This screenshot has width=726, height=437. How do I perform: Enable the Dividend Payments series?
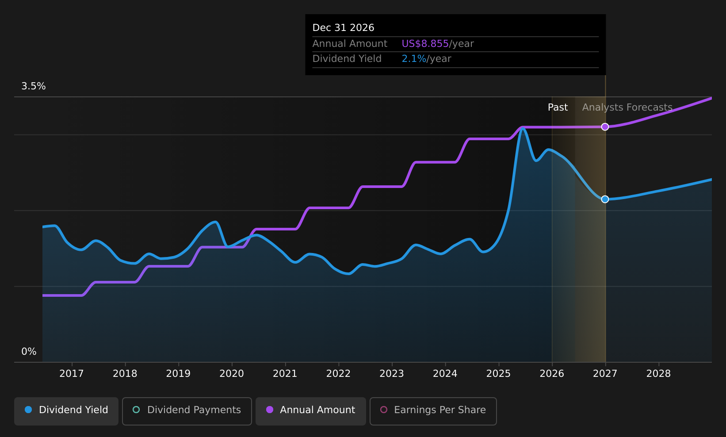[187, 411]
